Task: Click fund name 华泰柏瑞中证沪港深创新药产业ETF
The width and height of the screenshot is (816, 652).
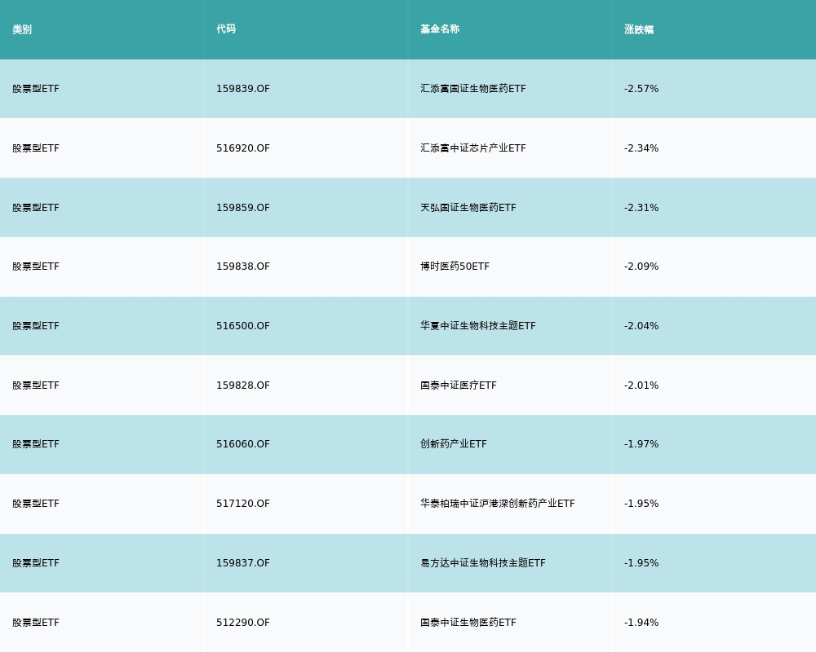Action: pyautogui.click(x=498, y=504)
